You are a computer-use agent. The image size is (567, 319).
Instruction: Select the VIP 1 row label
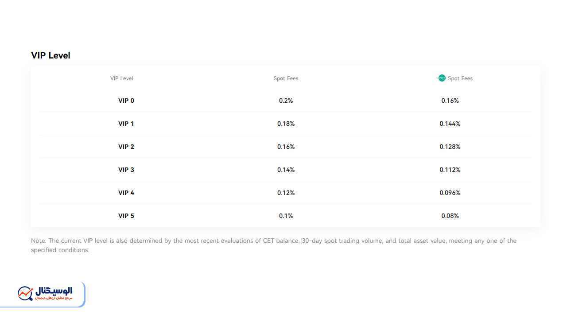coord(126,124)
